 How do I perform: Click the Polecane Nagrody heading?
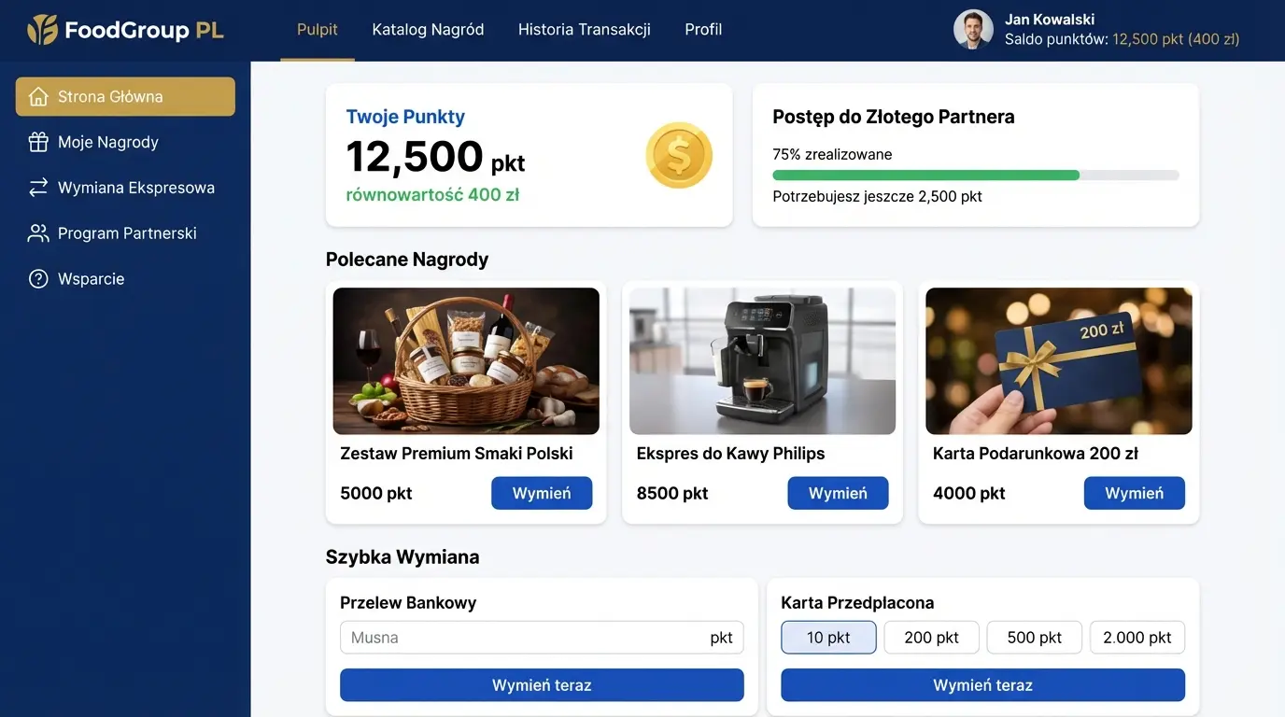(407, 260)
